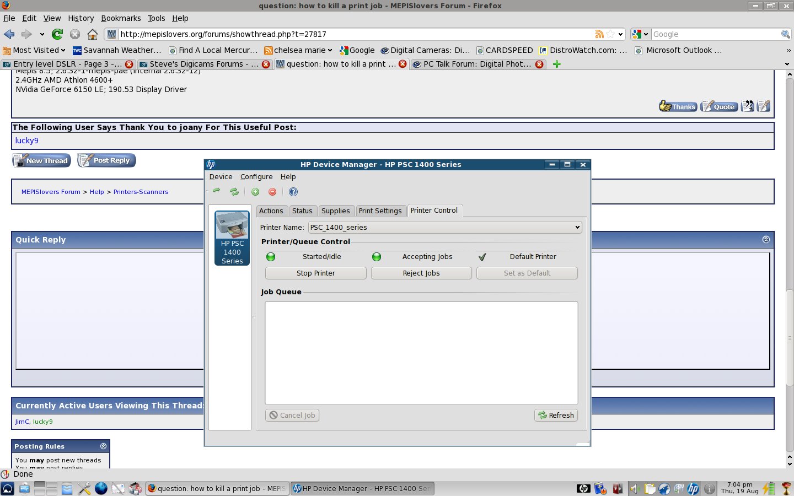The image size is (794, 496).
Task: Click the Quote button on the post
Action: point(719,106)
